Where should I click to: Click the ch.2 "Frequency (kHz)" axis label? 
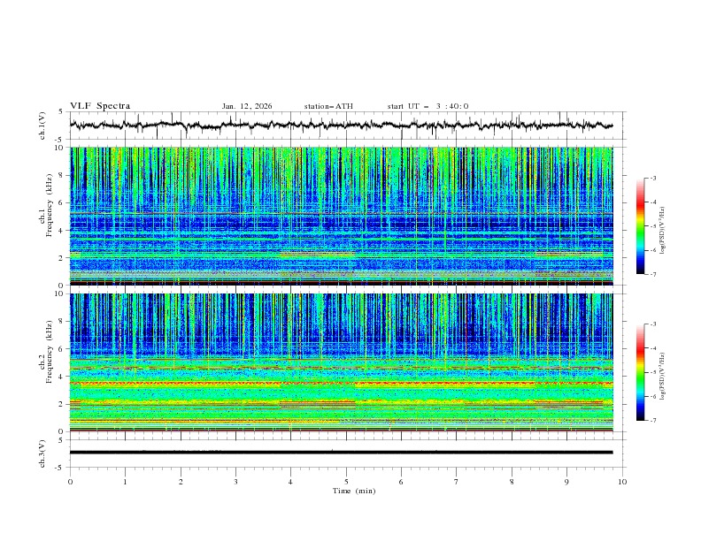pyautogui.click(x=49, y=352)
